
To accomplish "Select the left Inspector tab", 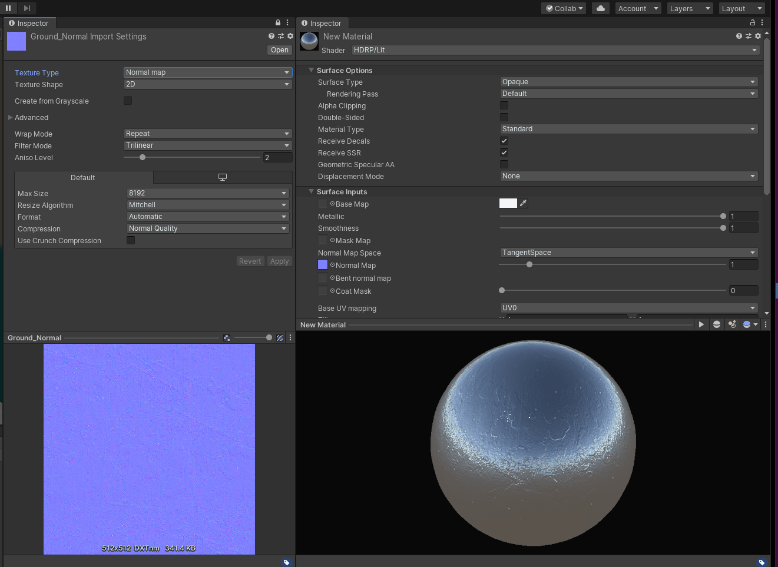I will [x=29, y=23].
